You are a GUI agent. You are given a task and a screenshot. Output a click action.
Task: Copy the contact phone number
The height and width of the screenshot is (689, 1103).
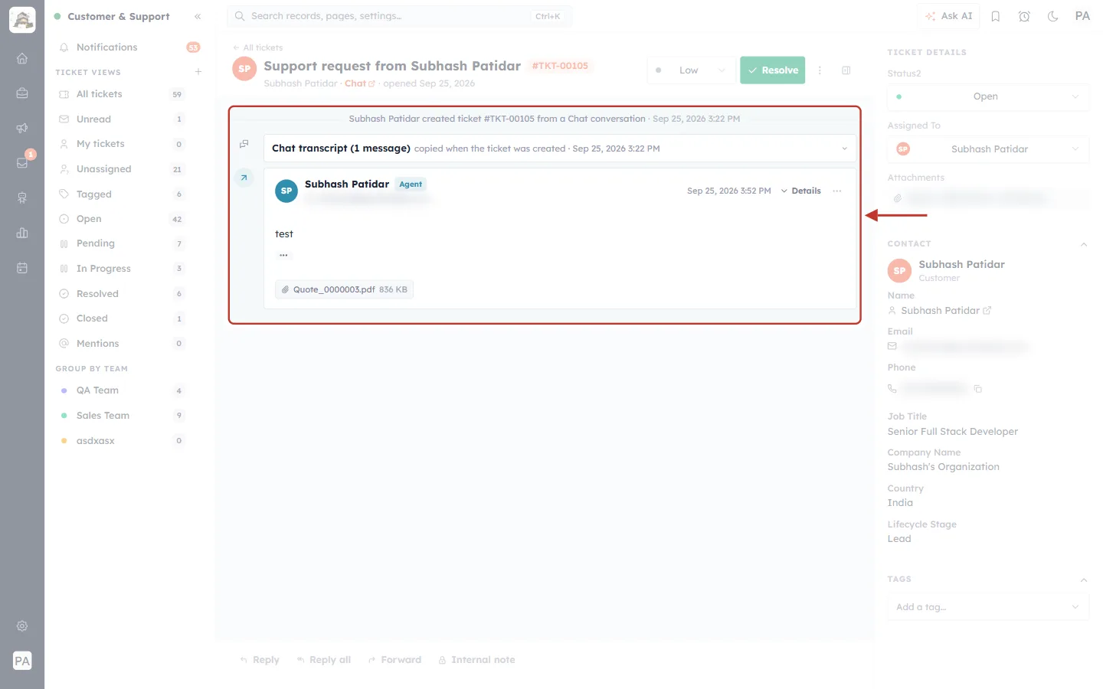click(978, 389)
